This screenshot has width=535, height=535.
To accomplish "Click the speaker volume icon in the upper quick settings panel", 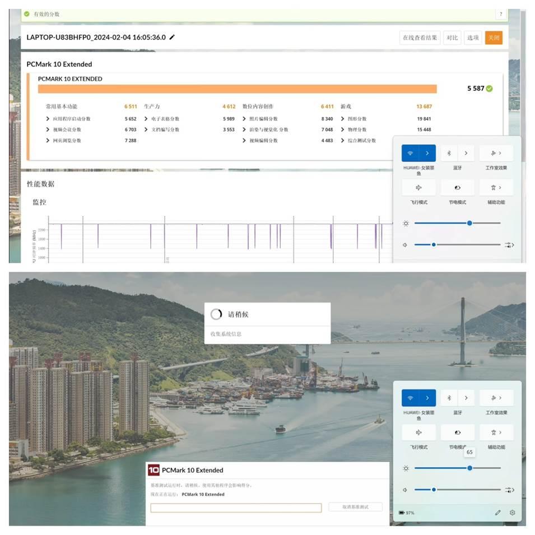I will pyautogui.click(x=405, y=245).
